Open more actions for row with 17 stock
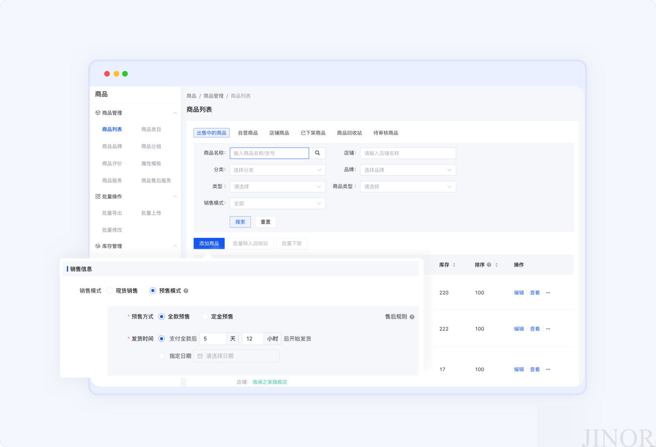Viewport: 656px width, 447px height. (548, 369)
